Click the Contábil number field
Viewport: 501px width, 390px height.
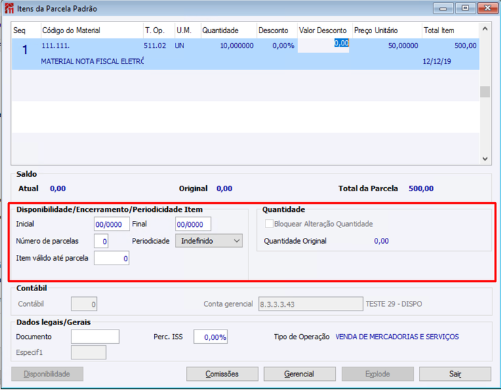(x=84, y=304)
